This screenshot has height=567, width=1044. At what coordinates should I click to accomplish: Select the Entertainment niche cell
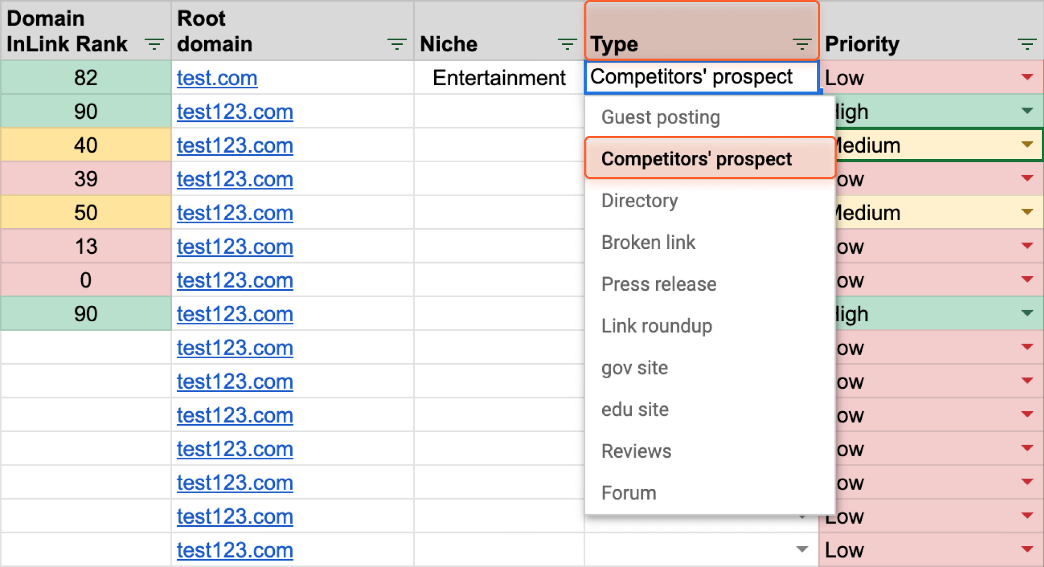tap(498, 78)
